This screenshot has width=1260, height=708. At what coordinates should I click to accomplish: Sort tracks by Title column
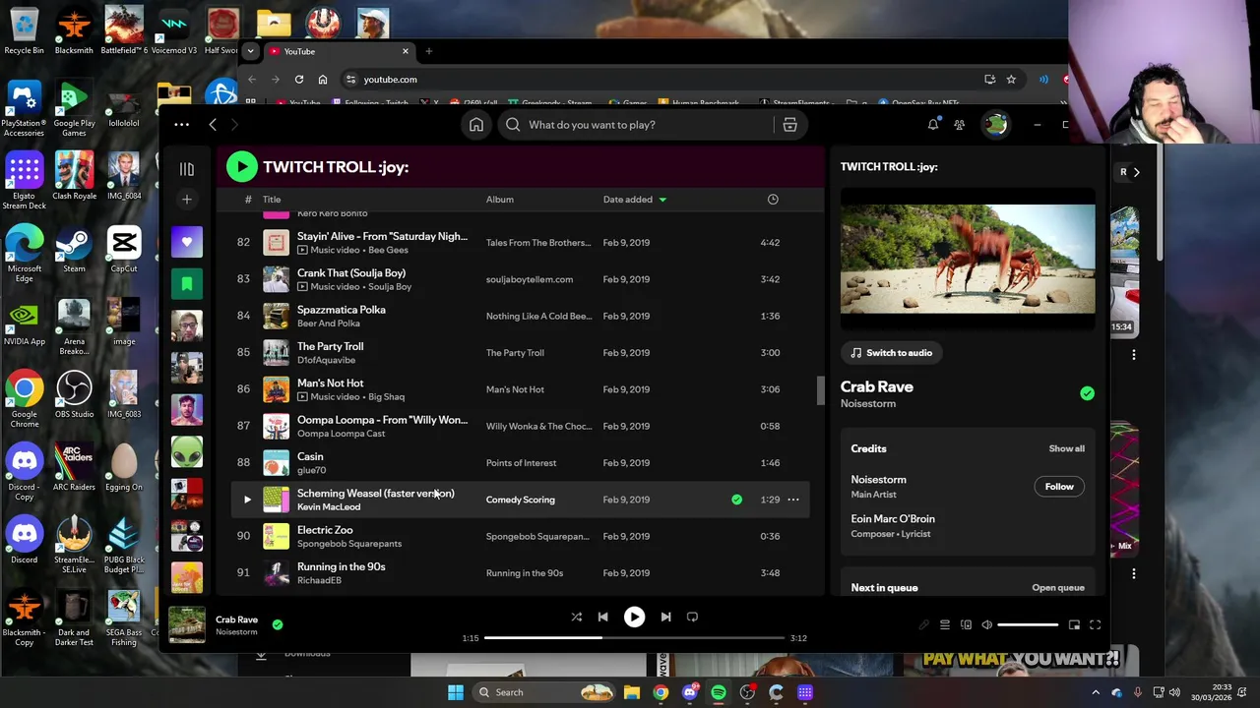click(x=272, y=200)
